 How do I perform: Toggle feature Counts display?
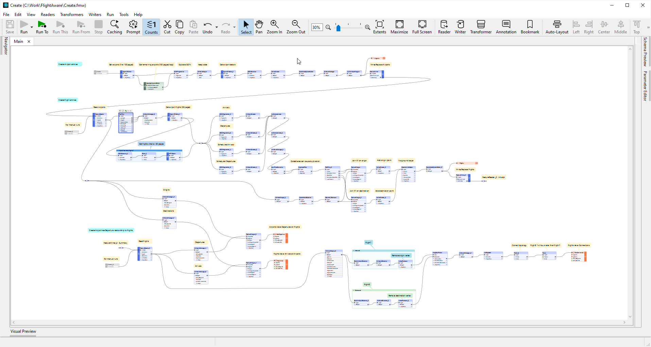click(x=151, y=27)
